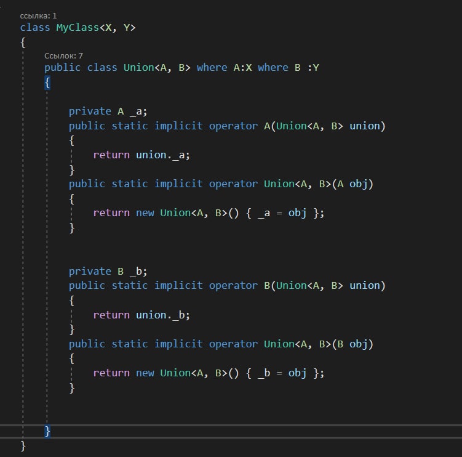The width and height of the screenshot is (462, 457).
Task: Click '_b' in the initializer '{ _b = obj }'
Action: [264, 373]
